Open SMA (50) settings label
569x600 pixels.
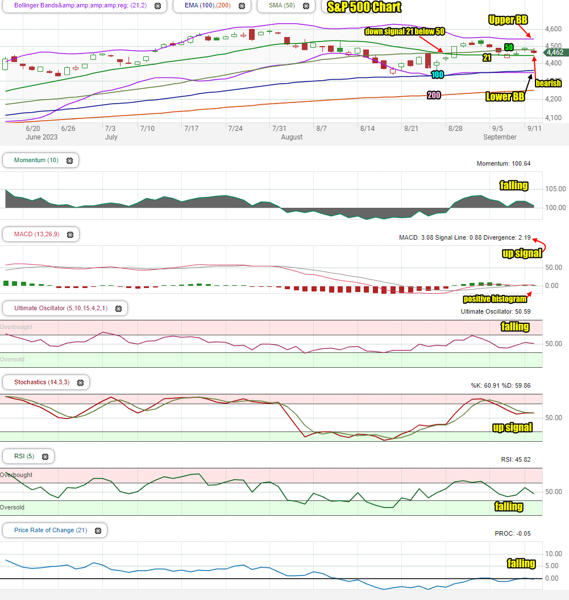(281, 5)
